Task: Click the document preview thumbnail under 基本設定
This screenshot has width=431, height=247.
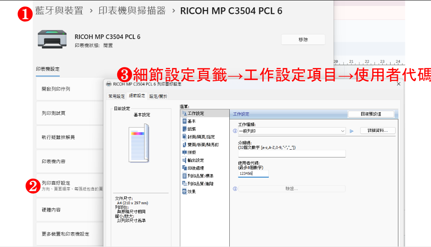Action: 139,143
